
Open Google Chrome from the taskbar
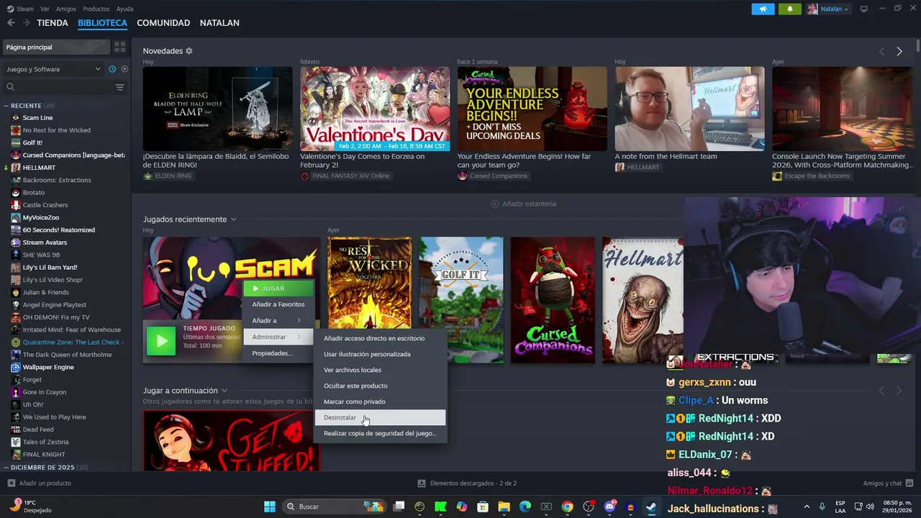tap(568, 506)
